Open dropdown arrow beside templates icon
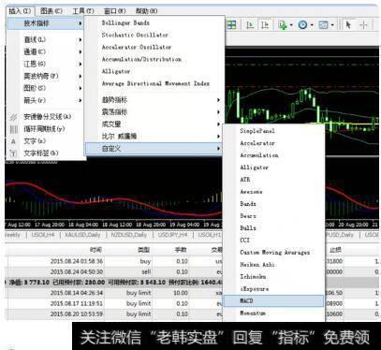The width and height of the screenshot is (381, 350). (332, 25)
